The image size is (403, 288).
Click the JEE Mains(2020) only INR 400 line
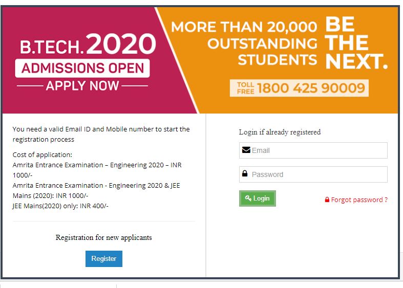pyautogui.click(x=60, y=206)
